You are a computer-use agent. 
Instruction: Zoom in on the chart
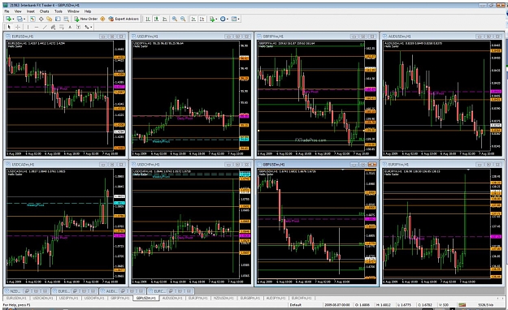(x=174, y=19)
